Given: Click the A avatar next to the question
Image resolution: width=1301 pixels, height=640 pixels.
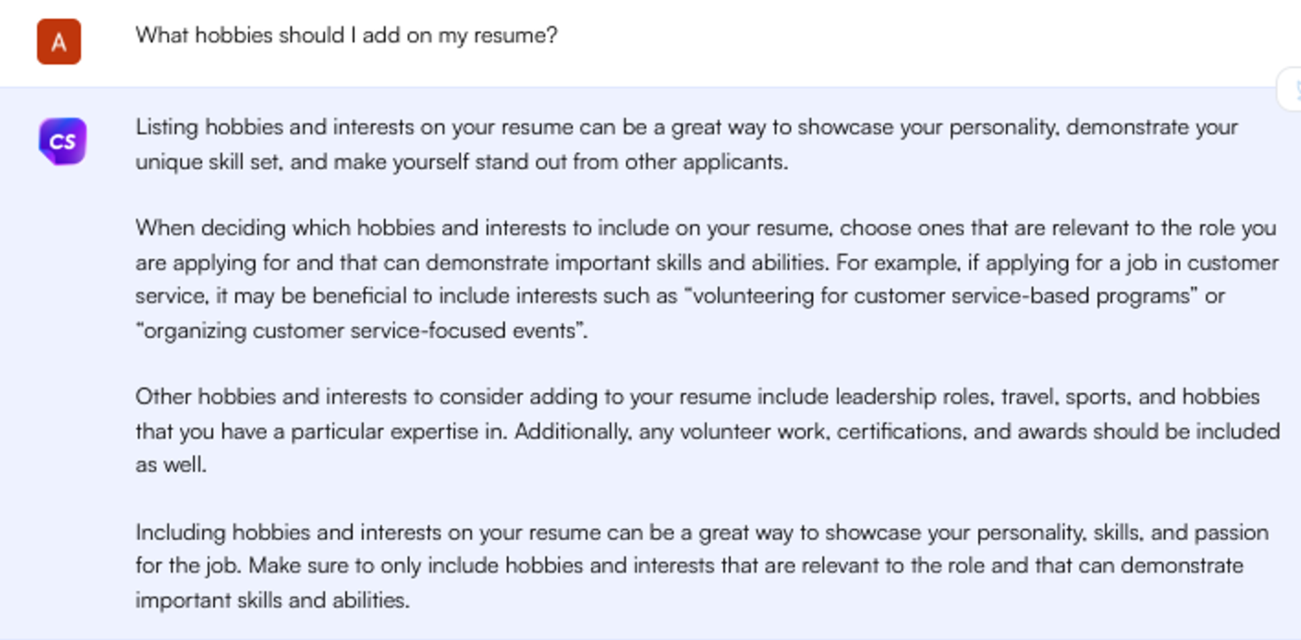Looking at the screenshot, I should (59, 42).
